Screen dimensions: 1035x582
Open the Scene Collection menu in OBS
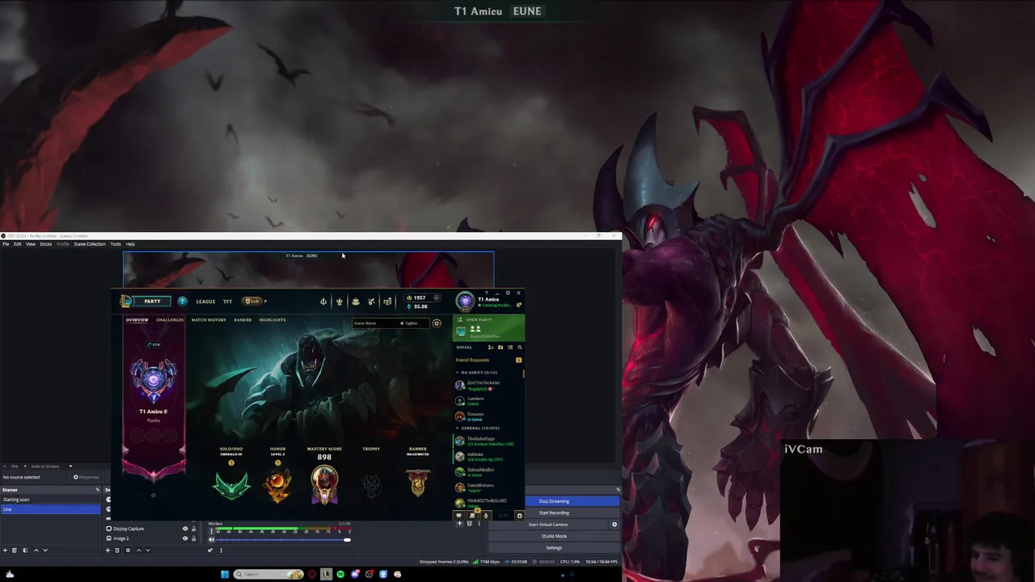coord(90,244)
